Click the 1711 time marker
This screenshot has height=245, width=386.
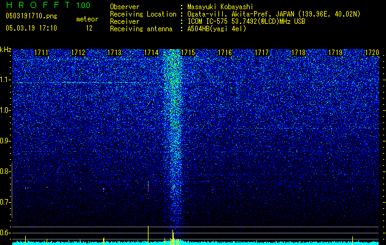pos(41,52)
